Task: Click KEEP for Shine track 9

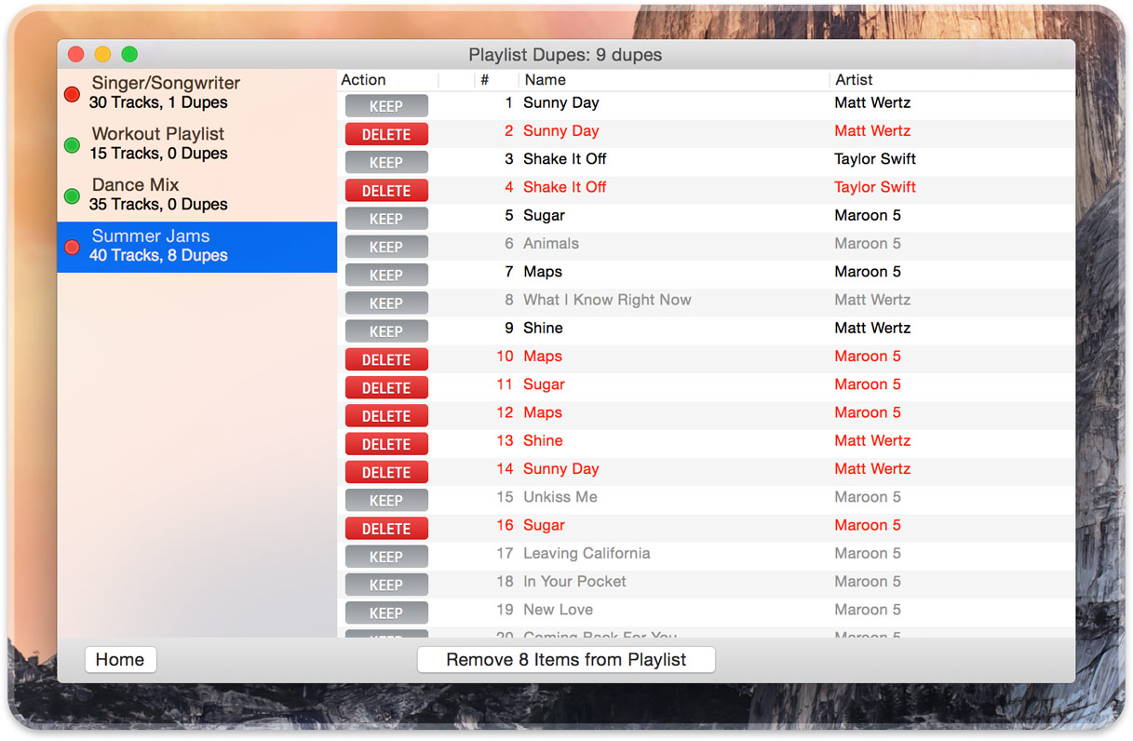Action: [x=385, y=330]
